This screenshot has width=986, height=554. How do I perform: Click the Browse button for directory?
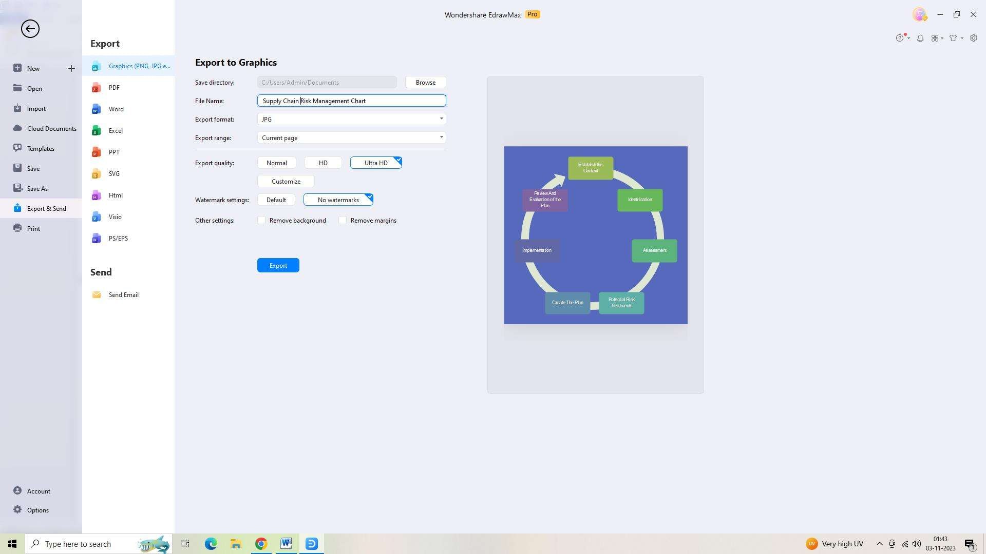(425, 83)
